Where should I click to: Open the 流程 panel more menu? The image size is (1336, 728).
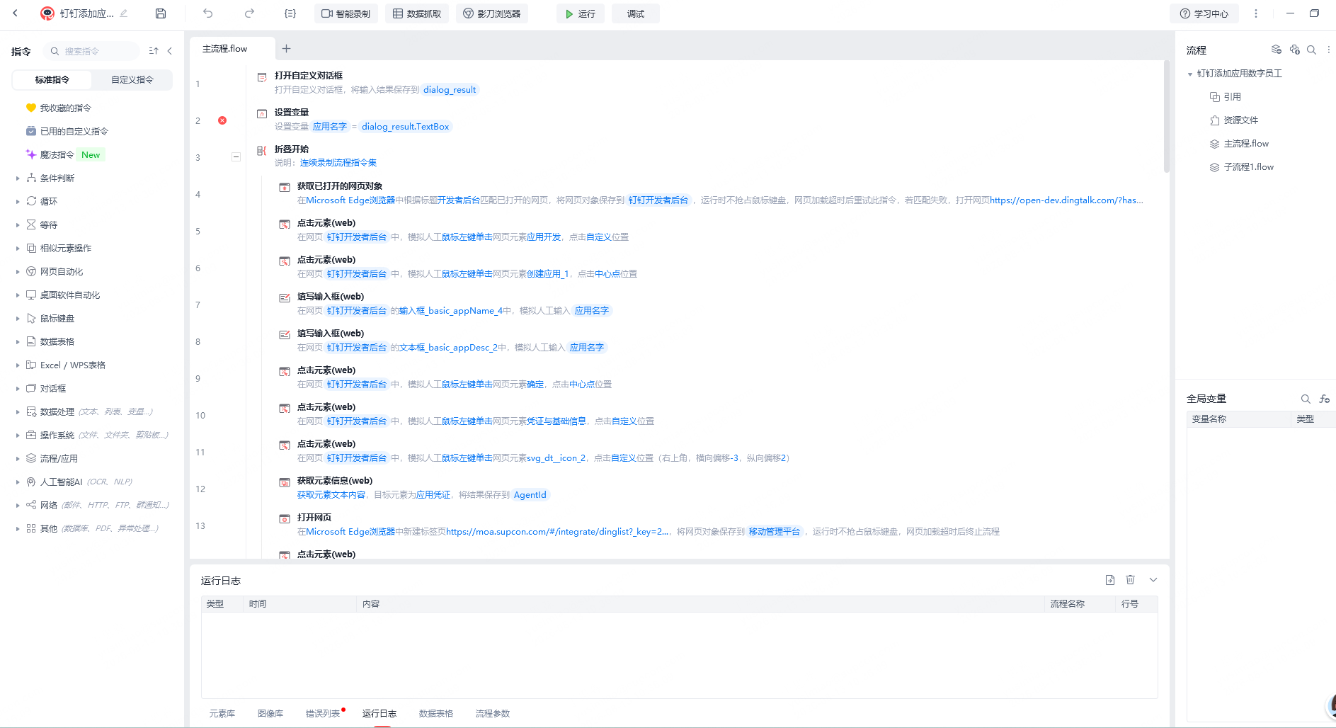pyautogui.click(x=1328, y=50)
